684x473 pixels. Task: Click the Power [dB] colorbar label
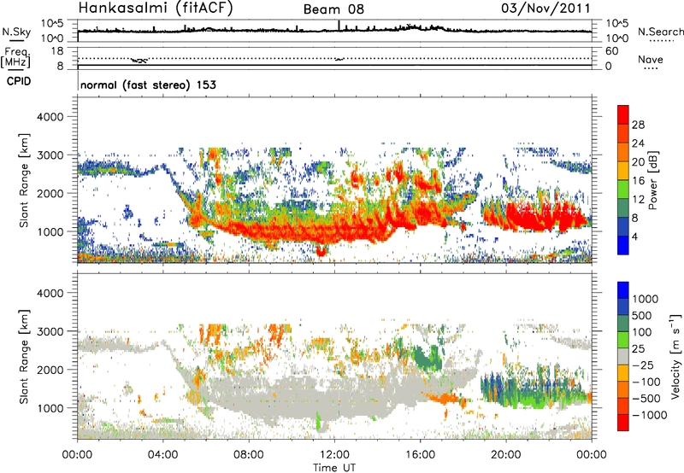pyautogui.click(x=652, y=180)
